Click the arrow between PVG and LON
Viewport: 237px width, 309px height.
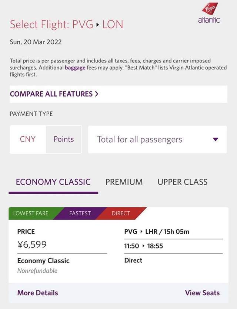click(98, 25)
